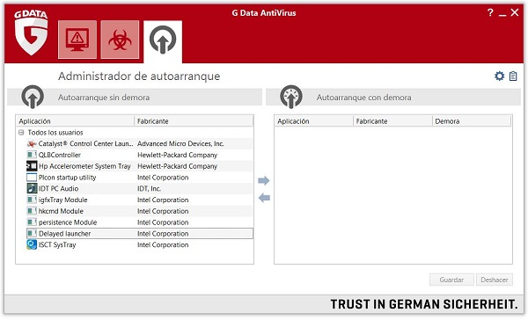This screenshot has width=528, height=320.
Task: Click the igfxTray Module icon
Action: [32, 200]
